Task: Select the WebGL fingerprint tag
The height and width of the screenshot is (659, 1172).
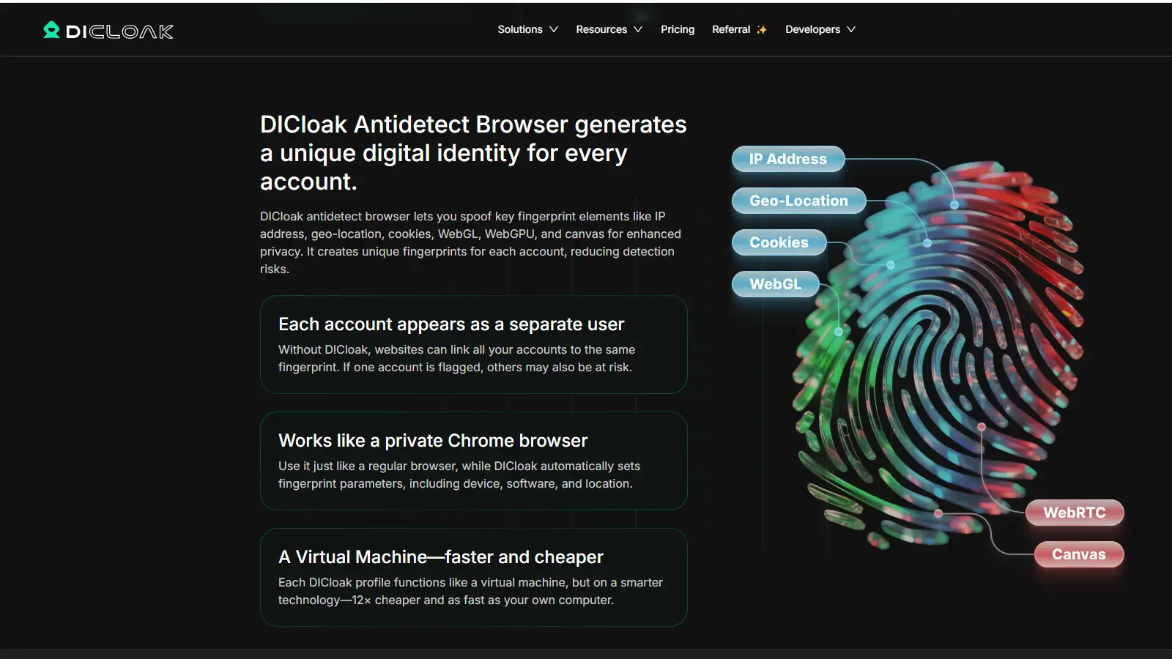Action: tap(775, 284)
